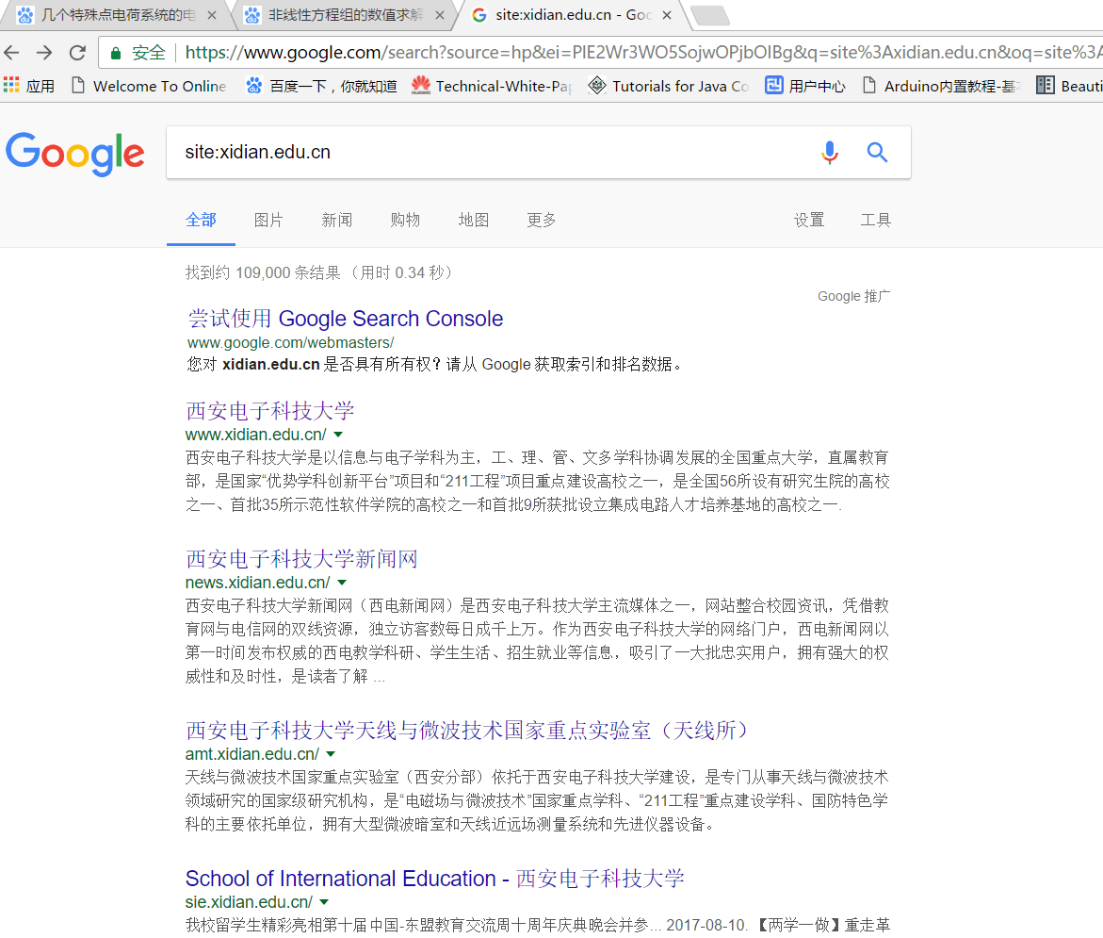This screenshot has height=938, width=1103.
Task: Click the 找到约 109,000 条结果 text
Action: click(263, 272)
